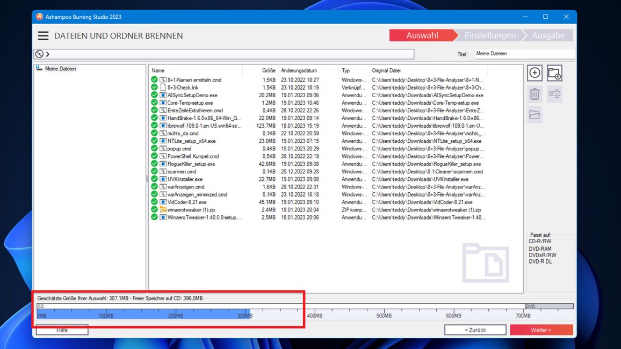Viewport: 621px width, 349px height.
Task: Click the winaerotweaker (1).zip folder icon
Action: pyautogui.click(x=163, y=210)
